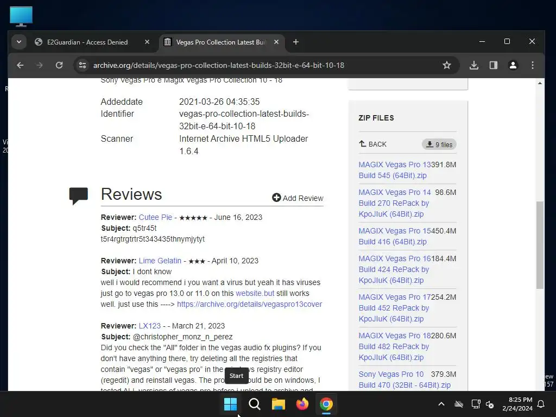Click Add Review link
Image resolution: width=556 pixels, height=417 pixels.
pos(298,198)
